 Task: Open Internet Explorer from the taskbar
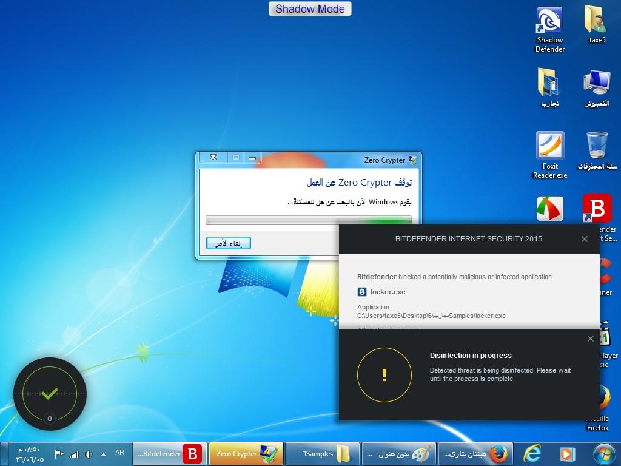click(532, 454)
